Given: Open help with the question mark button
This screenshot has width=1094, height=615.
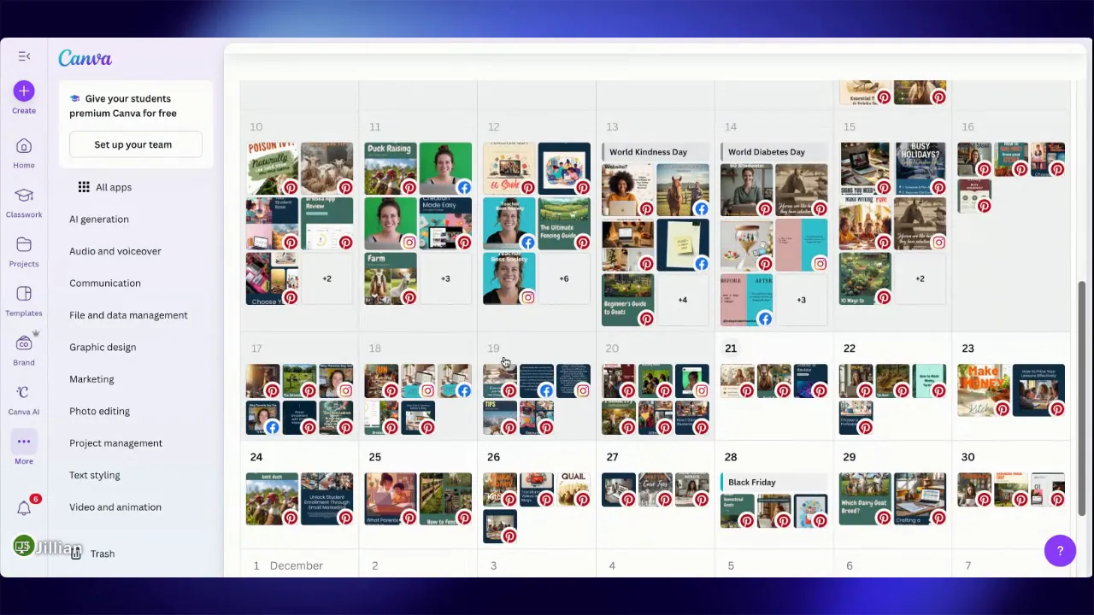Looking at the screenshot, I should coord(1060,551).
